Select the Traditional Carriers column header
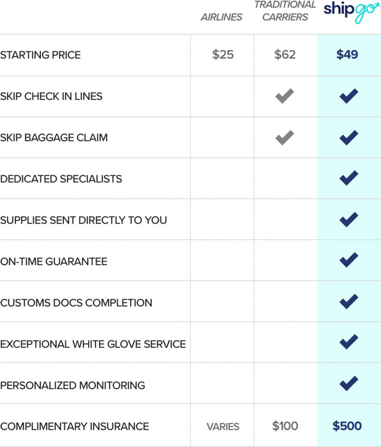 click(x=285, y=11)
